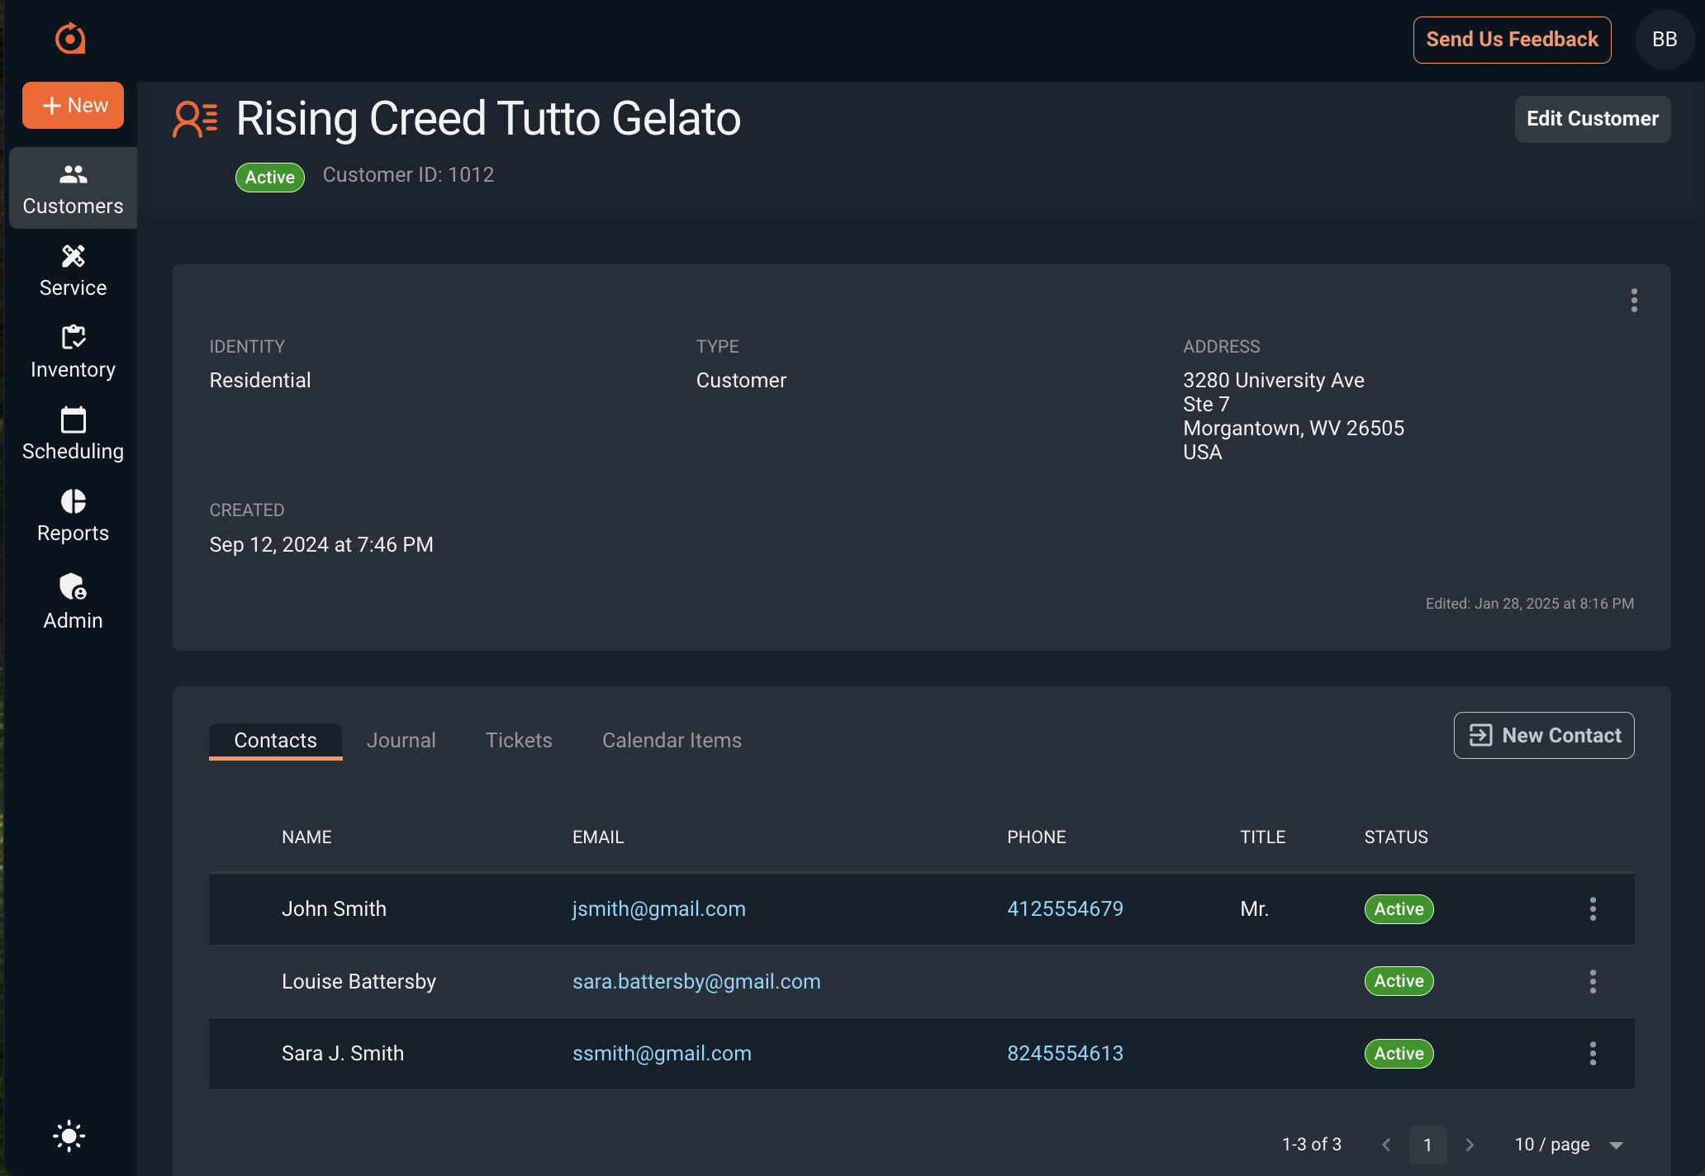Open customer details card options menu
The image size is (1705, 1176).
[x=1633, y=301]
